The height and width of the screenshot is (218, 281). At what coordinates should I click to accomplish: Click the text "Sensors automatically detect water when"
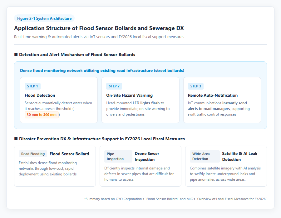(58, 103)
